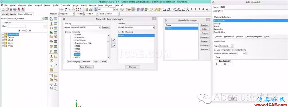Expand the Stone folder
This screenshot has width=288, height=107.
pyautogui.click(x=3, y=43)
